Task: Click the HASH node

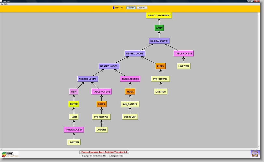Action: [x=74, y=117]
